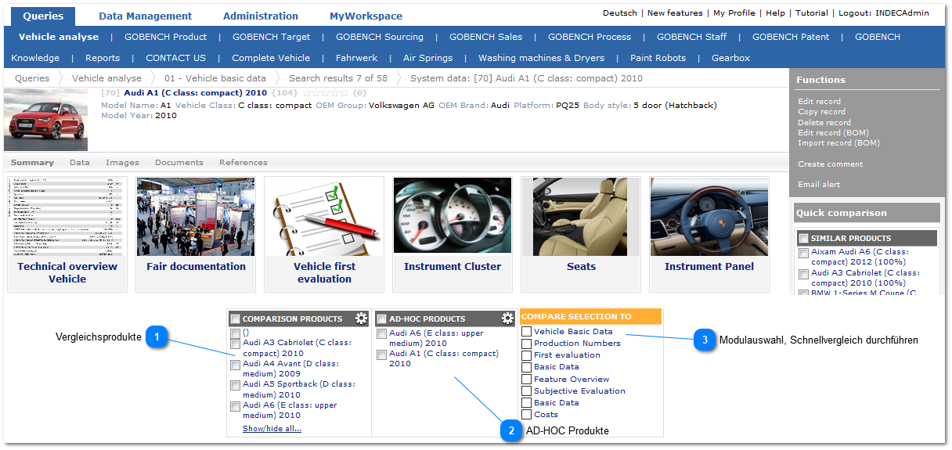
Task: Open Comparison Products settings gear
Action: [x=361, y=319]
